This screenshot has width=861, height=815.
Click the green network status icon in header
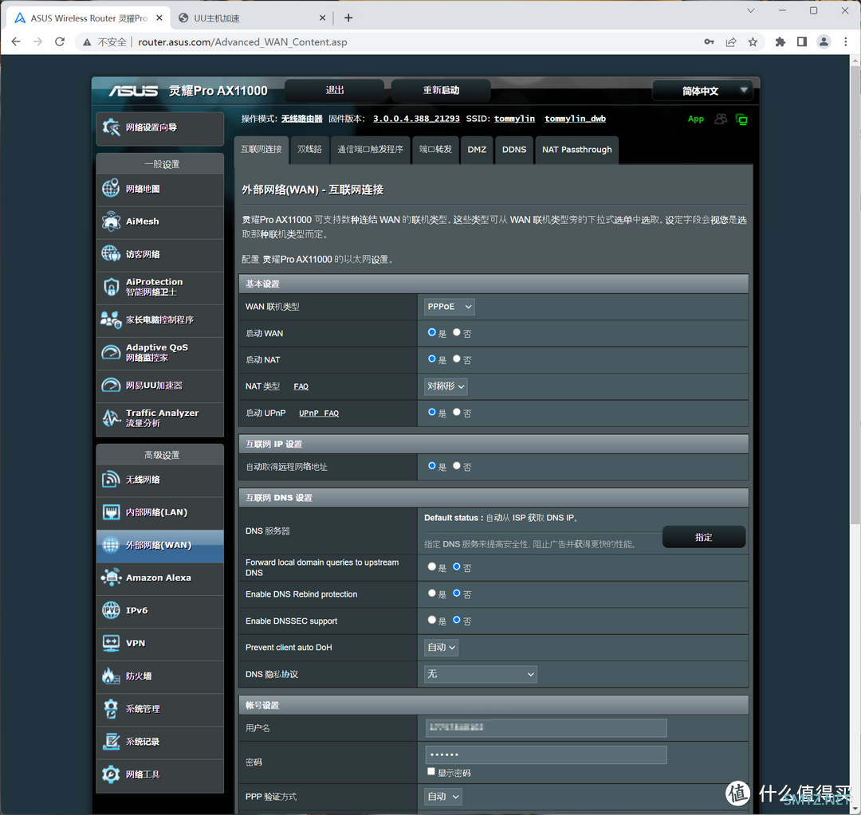coord(741,120)
